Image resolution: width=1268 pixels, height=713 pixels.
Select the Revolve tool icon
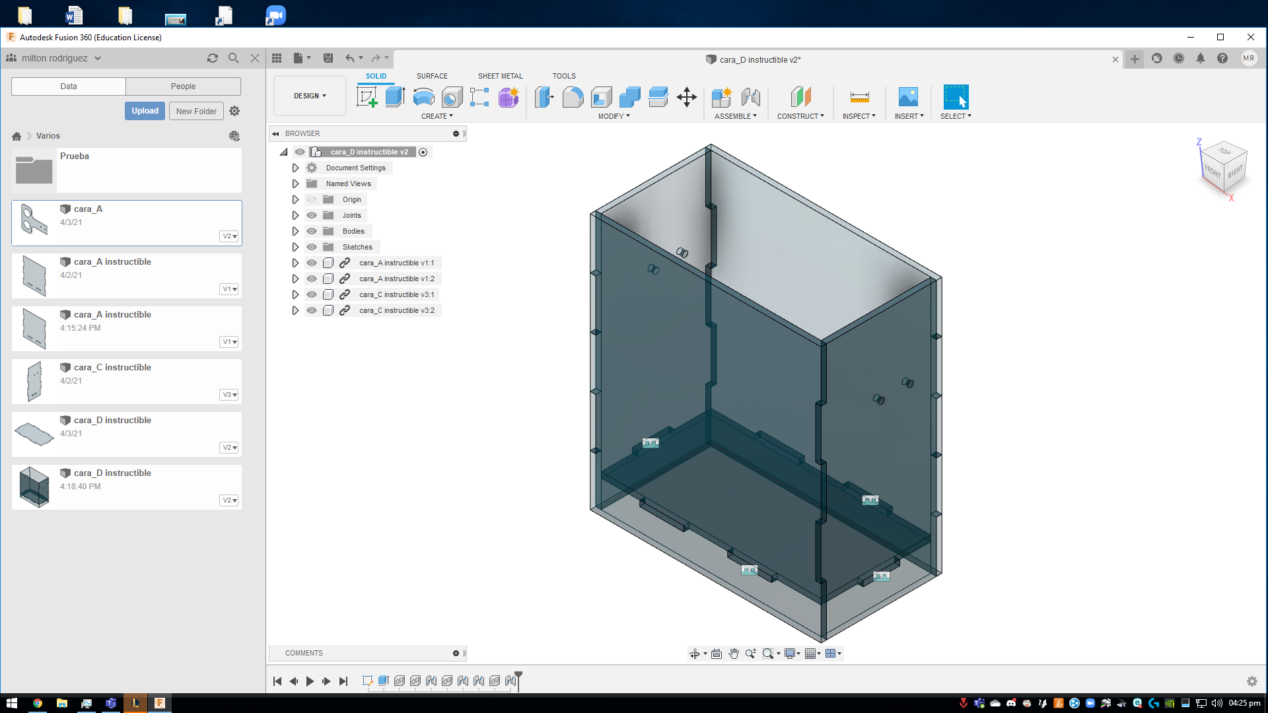tap(423, 97)
